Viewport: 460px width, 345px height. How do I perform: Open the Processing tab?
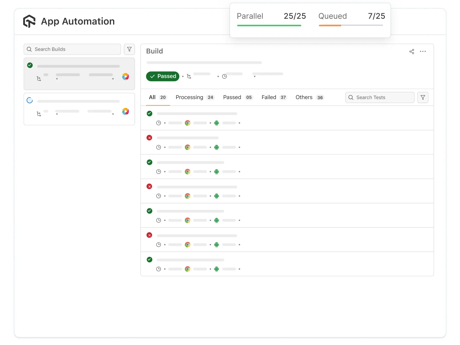tap(194, 97)
